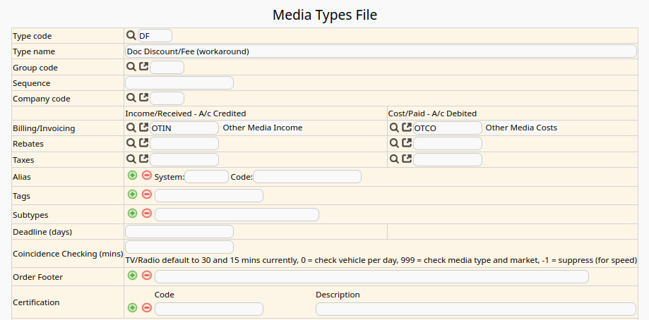This screenshot has width=649, height=320.
Task: Select the Deadline (days) input field
Action: tap(179, 232)
